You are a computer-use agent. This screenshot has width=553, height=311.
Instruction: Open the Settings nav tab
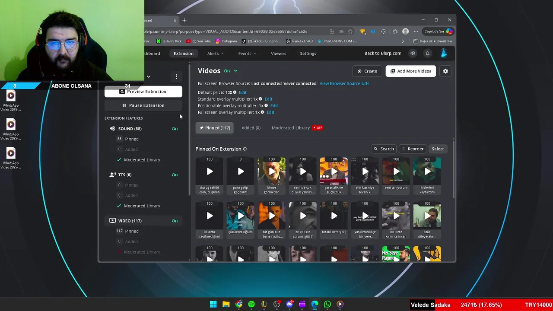point(308,54)
